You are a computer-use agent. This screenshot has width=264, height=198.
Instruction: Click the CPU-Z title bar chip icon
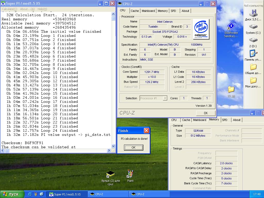coord(120,4)
